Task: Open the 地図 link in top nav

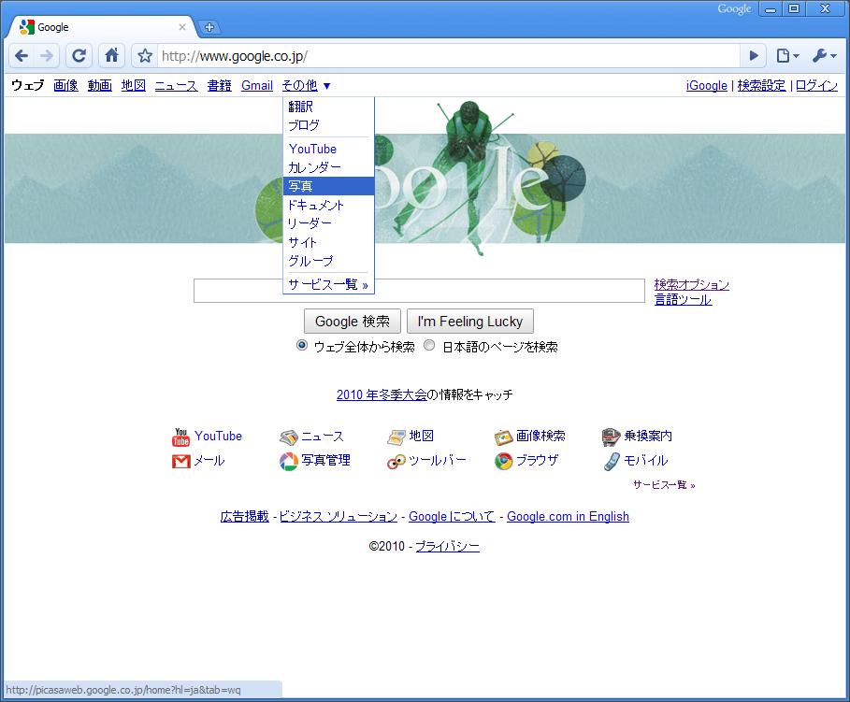Action: coord(134,86)
